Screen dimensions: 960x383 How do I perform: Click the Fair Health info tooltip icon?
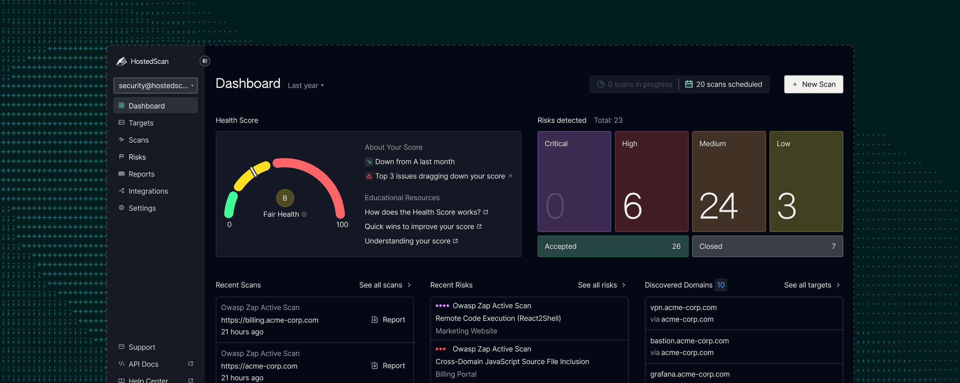point(304,214)
